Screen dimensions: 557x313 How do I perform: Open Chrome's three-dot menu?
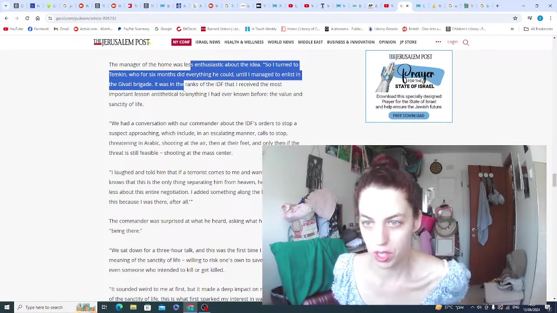(x=550, y=18)
